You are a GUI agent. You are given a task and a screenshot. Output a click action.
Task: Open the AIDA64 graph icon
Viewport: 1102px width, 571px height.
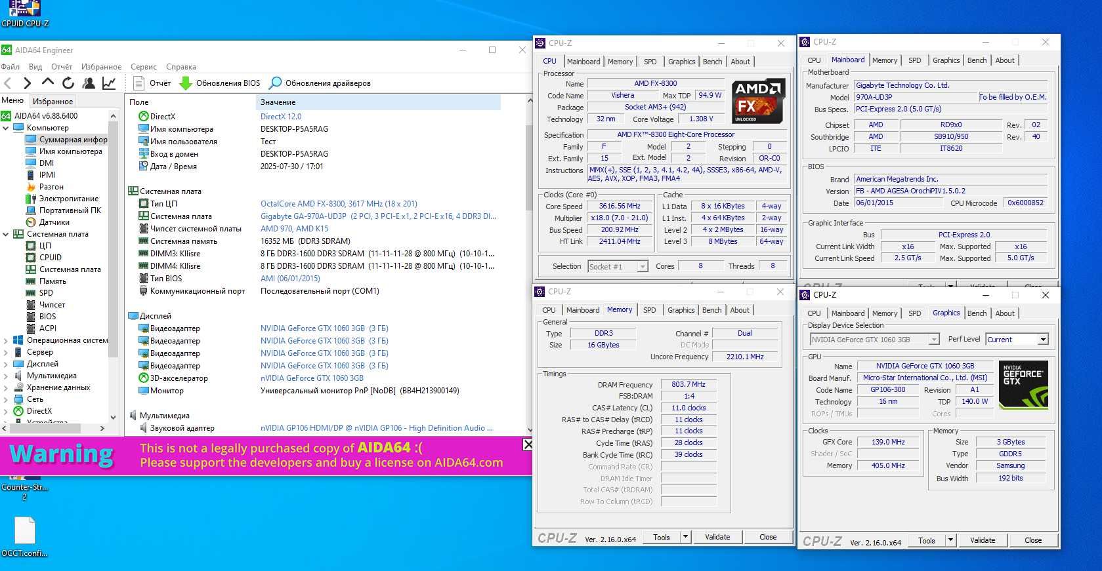(x=109, y=83)
